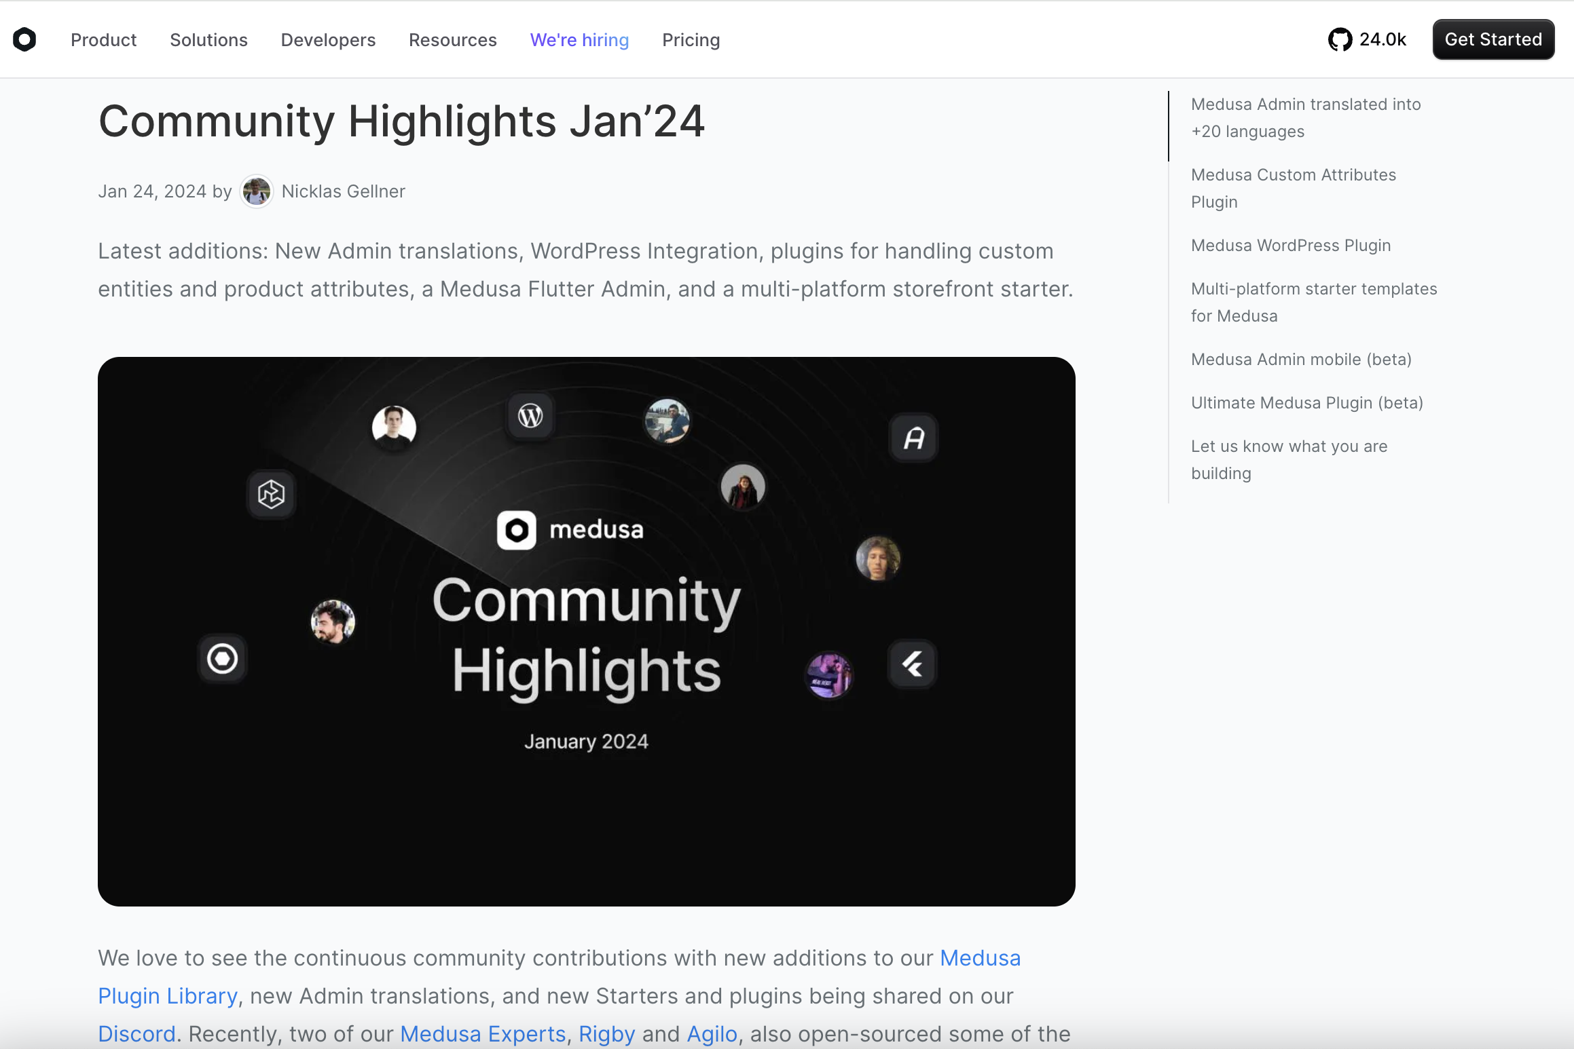Visit the Agilo link
This screenshot has width=1574, height=1049.
712,1033
